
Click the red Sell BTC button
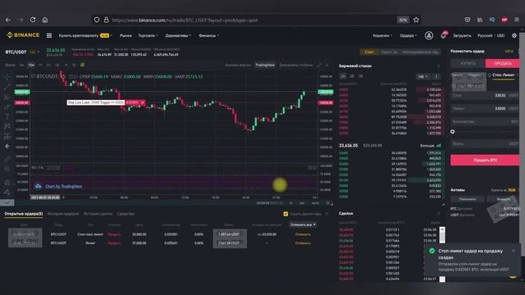coord(485,161)
